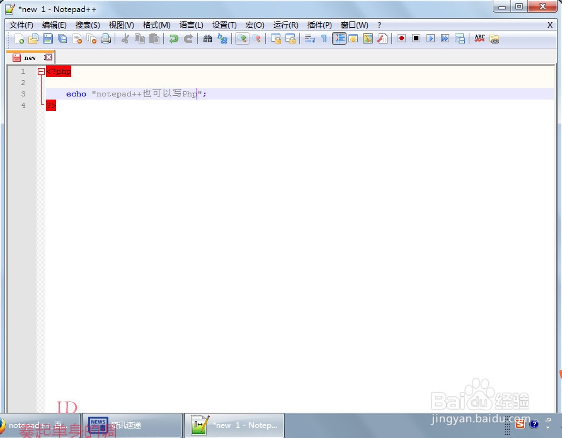Start macro recording with red dot icon

(x=401, y=38)
